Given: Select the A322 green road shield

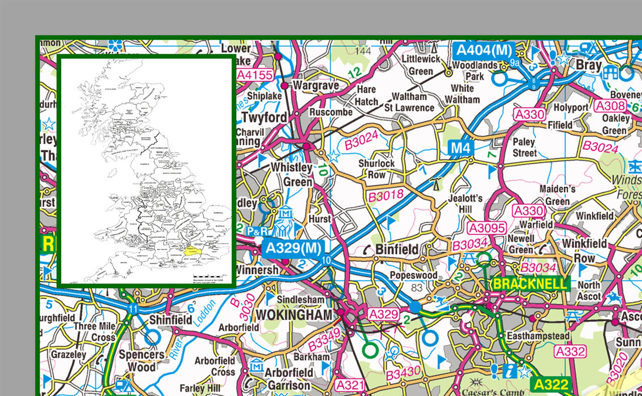Looking at the screenshot, I should pyautogui.click(x=551, y=384).
